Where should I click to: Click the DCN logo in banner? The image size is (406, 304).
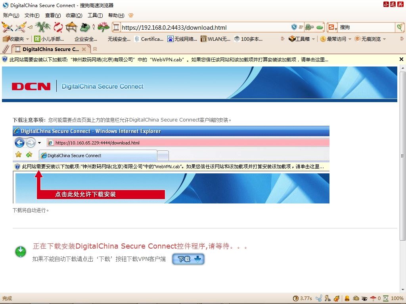[31, 86]
